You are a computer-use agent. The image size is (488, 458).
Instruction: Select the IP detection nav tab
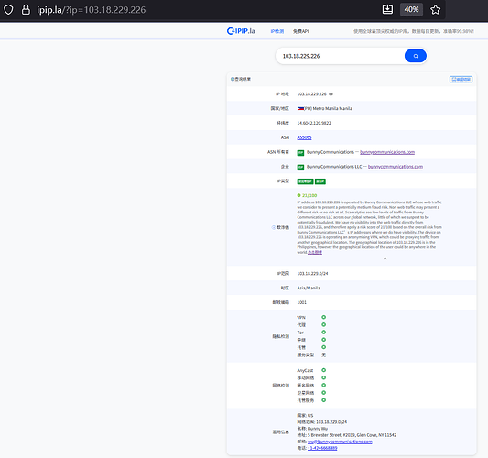tap(277, 31)
